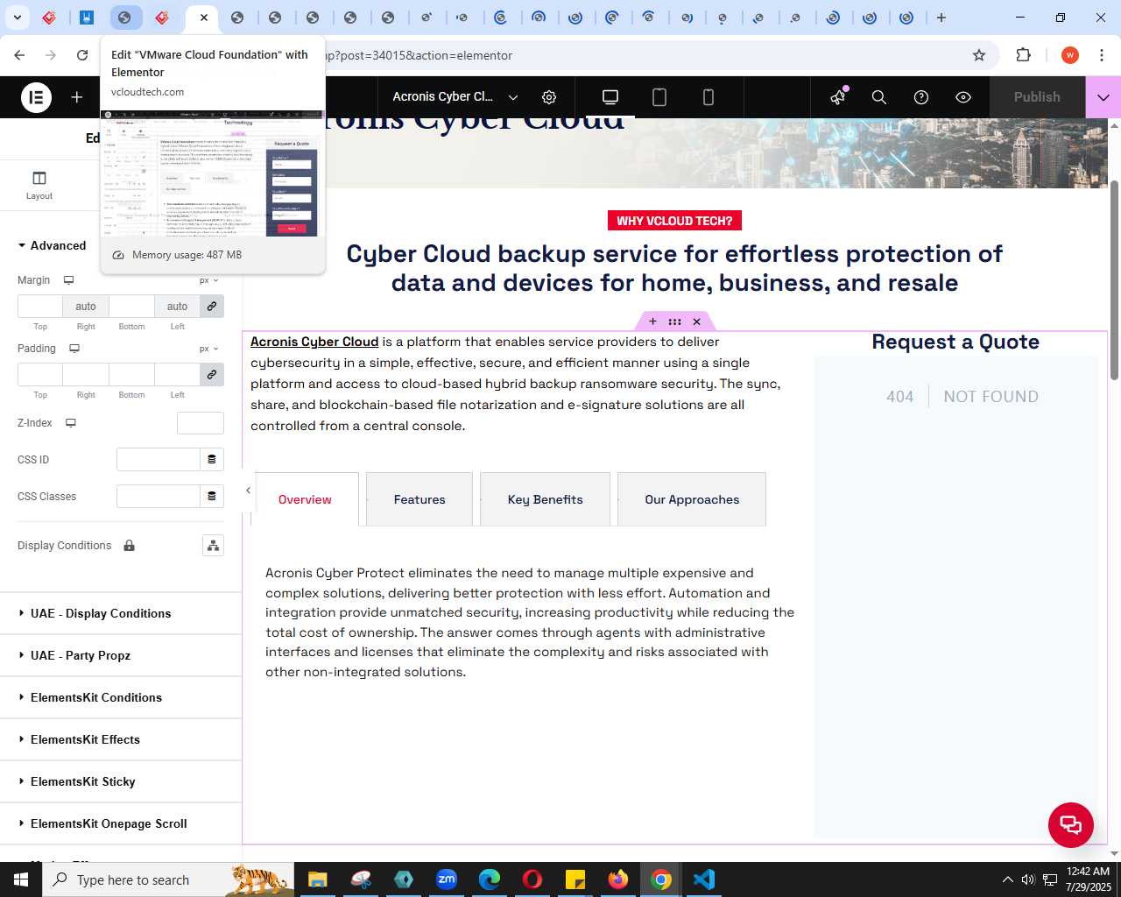Image resolution: width=1121 pixels, height=897 pixels.
Task: Toggle the Margin link values button
Action: click(212, 307)
